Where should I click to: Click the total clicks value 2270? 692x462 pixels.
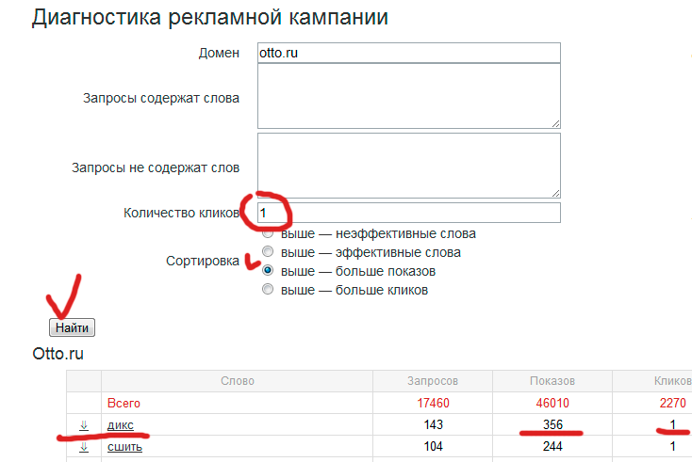tap(672, 403)
